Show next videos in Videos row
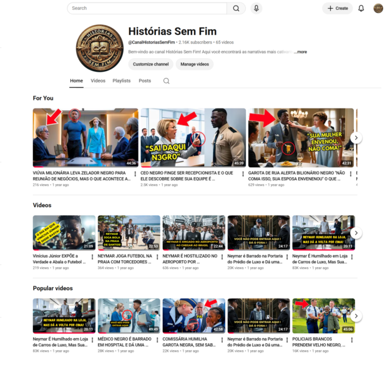 tap(356, 233)
